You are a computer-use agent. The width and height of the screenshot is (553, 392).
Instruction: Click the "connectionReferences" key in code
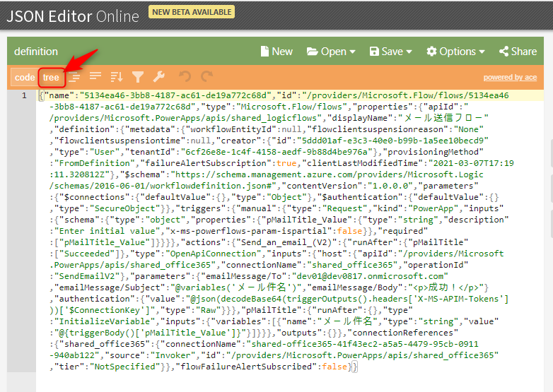pos(403,333)
